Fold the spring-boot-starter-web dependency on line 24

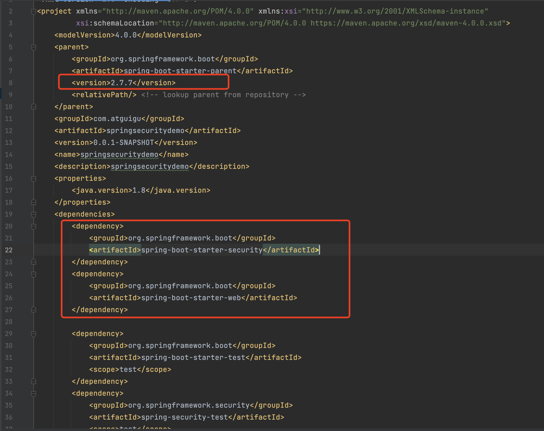pos(34,274)
